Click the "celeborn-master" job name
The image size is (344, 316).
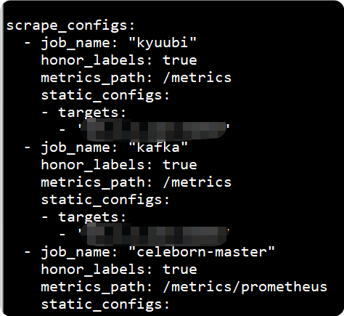coord(202,252)
